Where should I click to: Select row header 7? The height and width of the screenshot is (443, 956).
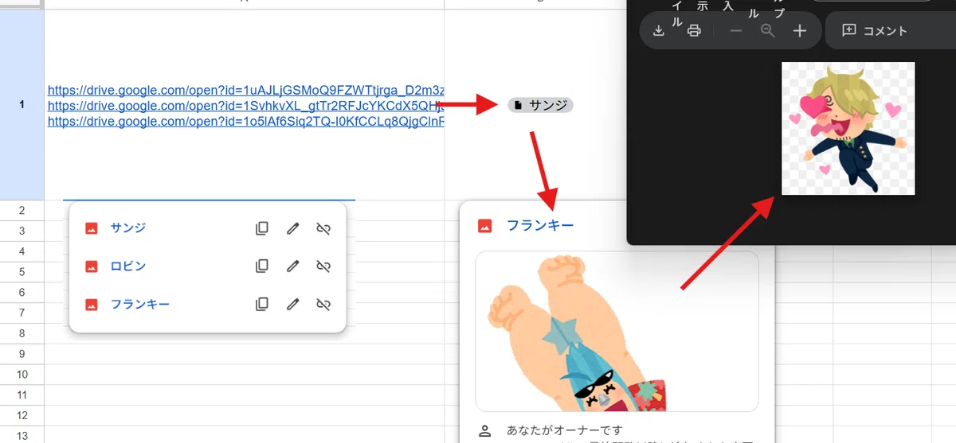click(x=22, y=313)
